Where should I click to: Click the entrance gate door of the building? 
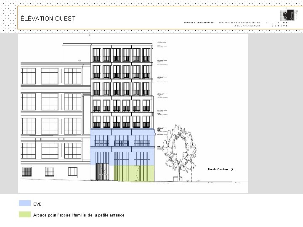click(102, 172)
